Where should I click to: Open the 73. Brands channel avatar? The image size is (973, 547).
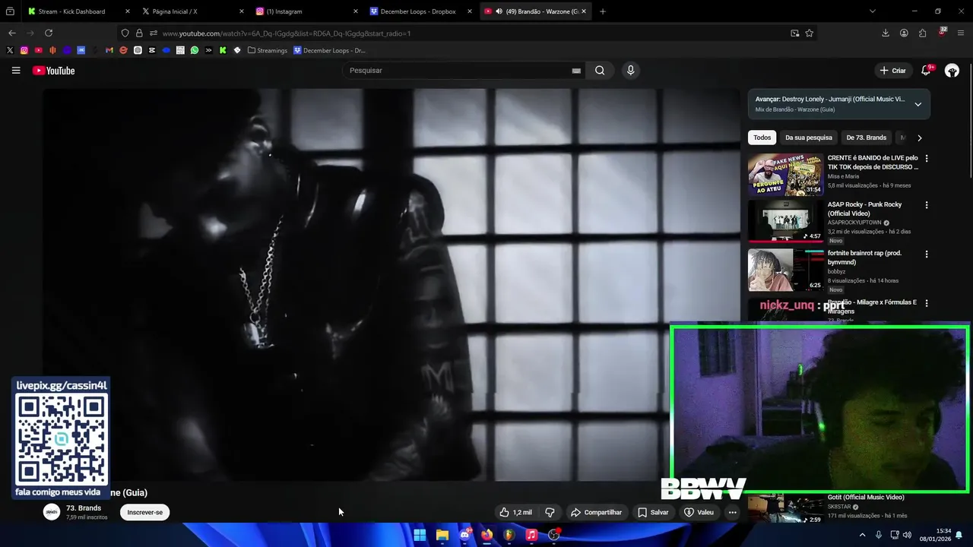point(52,512)
